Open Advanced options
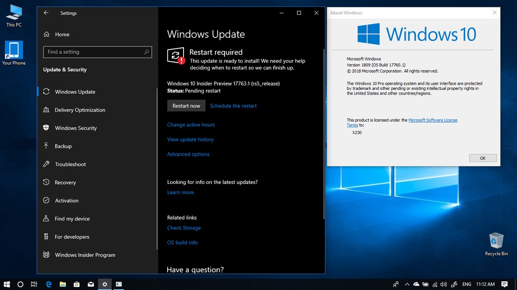The image size is (517, 290). tap(188, 154)
